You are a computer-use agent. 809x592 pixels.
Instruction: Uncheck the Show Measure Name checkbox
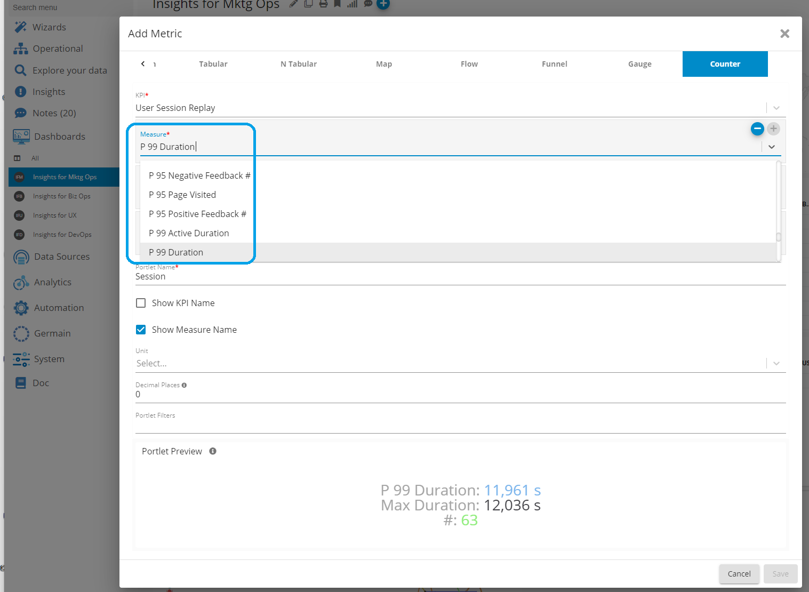point(141,330)
